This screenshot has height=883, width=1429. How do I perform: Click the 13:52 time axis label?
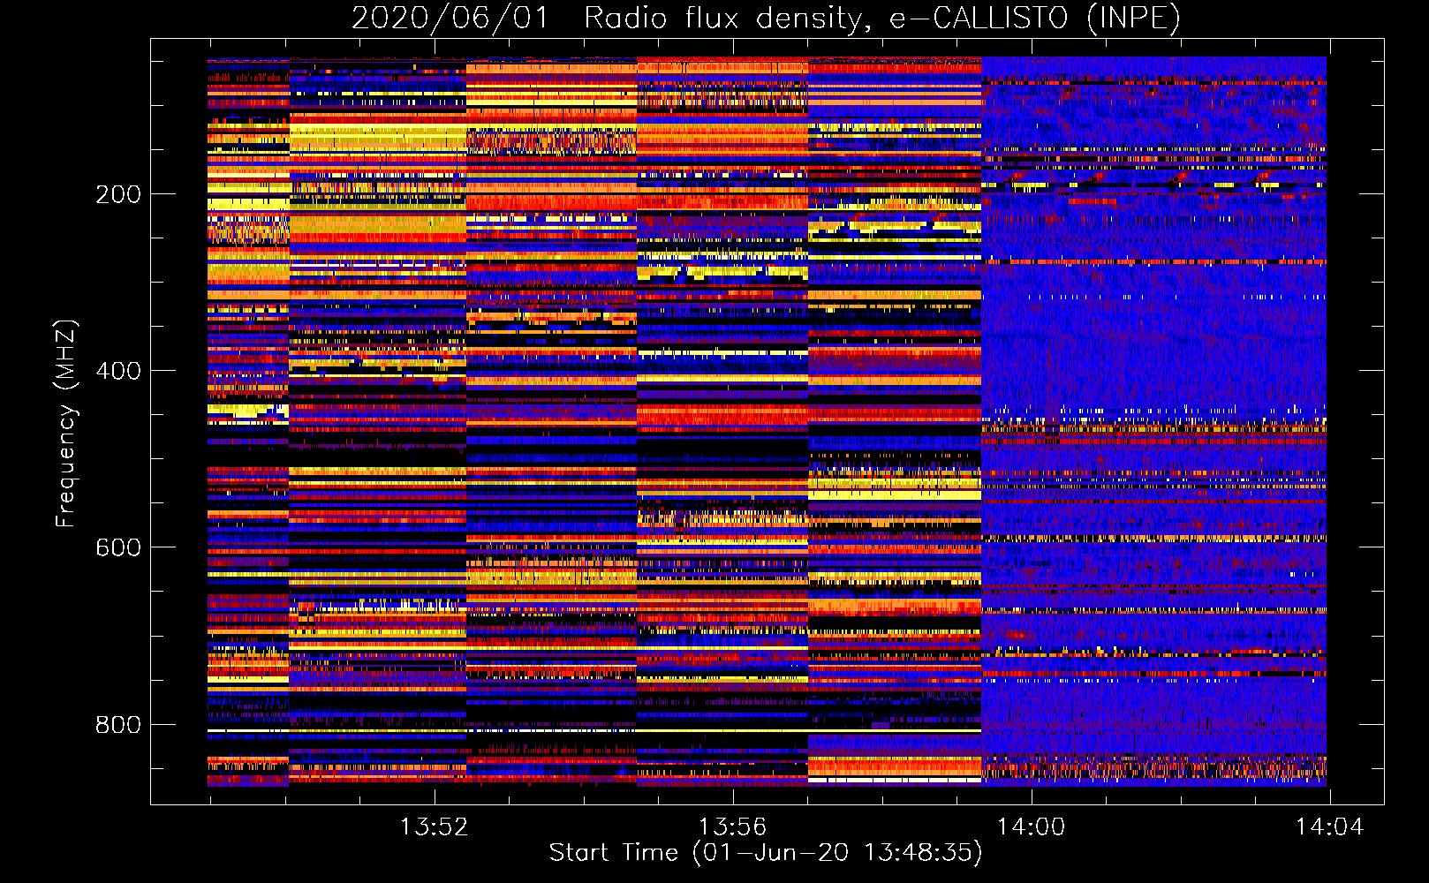point(434,827)
